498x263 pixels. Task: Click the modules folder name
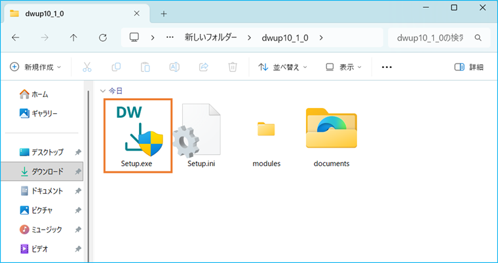tap(267, 164)
